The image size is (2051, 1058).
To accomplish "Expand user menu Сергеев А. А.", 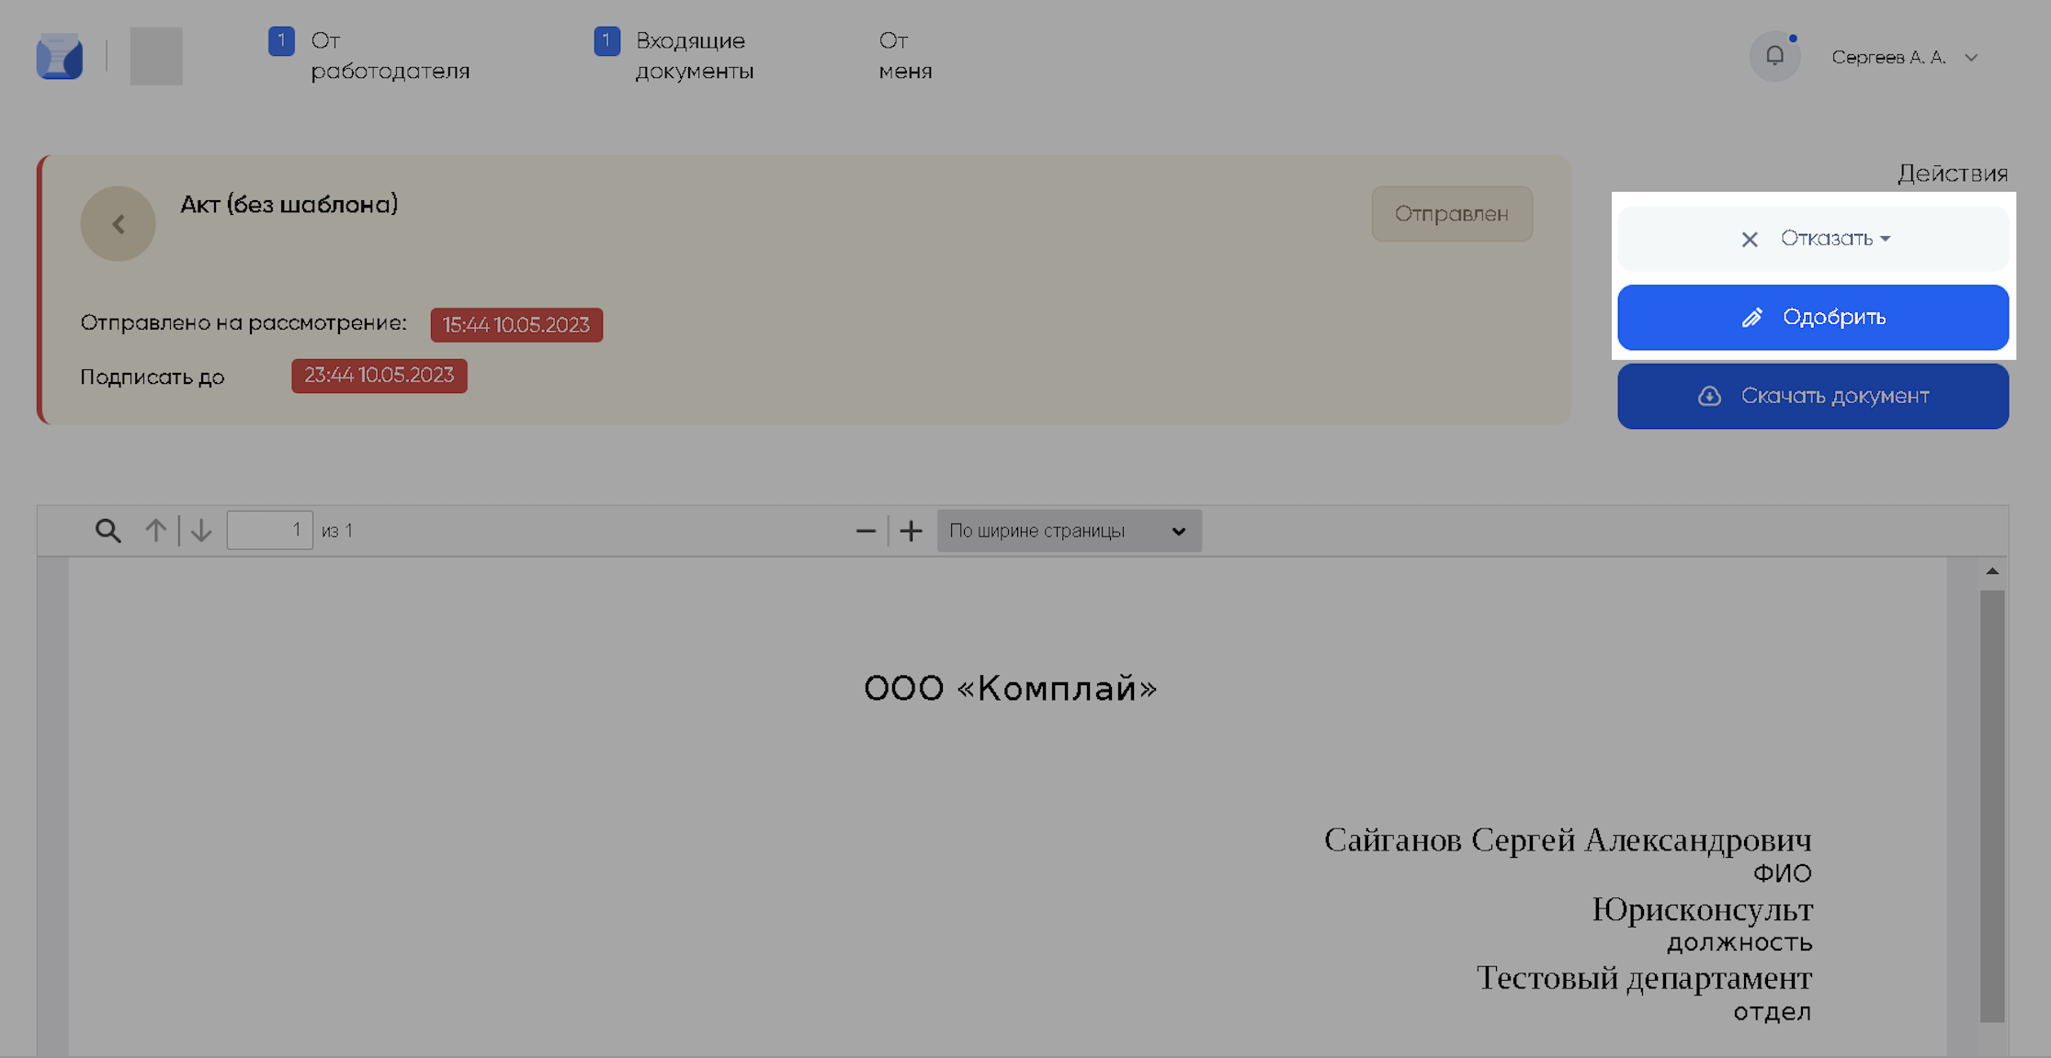I will (x=1904, y=57).
